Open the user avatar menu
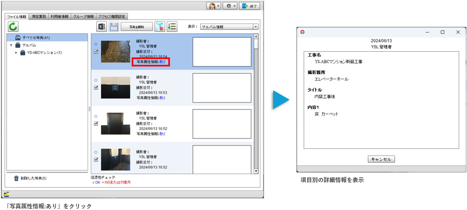Viewport: 467px width, 210px height. (214, 6)
